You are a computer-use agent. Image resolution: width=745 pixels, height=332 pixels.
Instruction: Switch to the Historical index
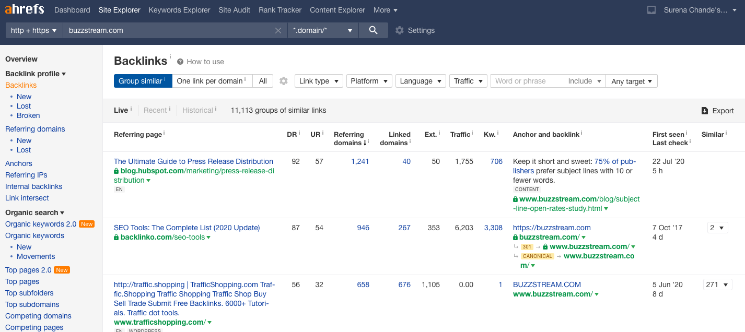point(197,110)
